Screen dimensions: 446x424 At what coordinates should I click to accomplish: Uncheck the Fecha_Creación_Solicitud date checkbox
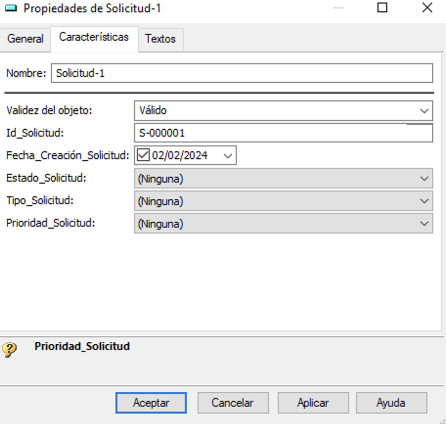pos(143,155)
